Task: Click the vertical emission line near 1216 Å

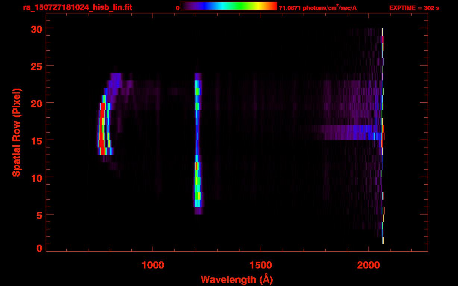Action: pos(197,143)
